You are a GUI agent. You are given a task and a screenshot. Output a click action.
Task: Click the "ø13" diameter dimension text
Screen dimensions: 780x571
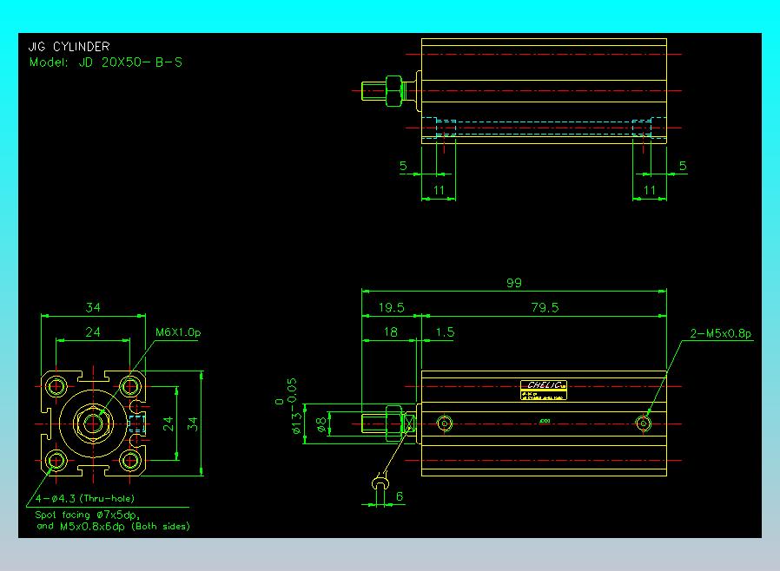(296, 423)
